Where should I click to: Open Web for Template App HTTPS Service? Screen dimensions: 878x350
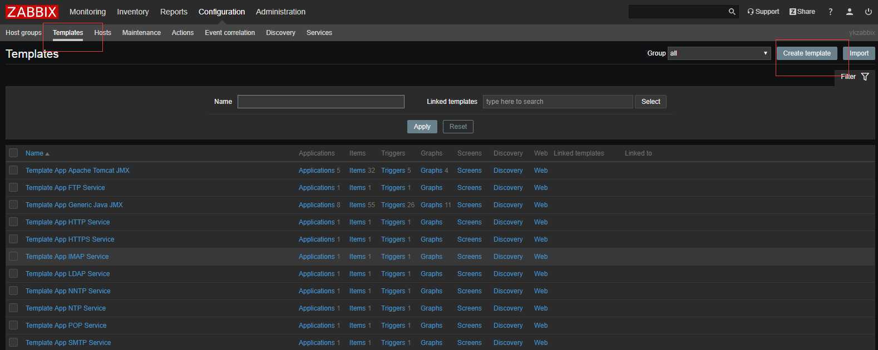pos(541,239)
